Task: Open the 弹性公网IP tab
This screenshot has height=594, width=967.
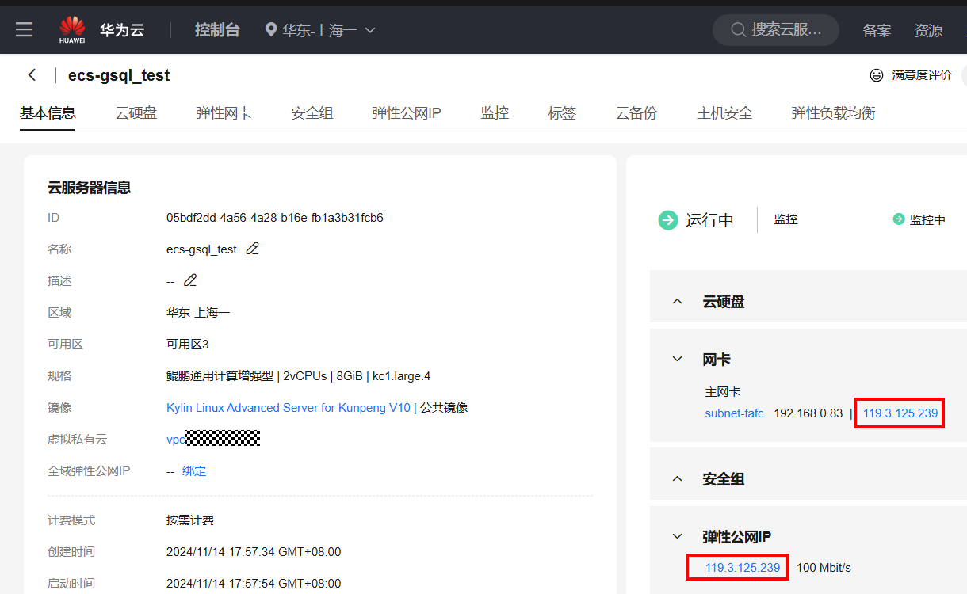Action: 407,113
